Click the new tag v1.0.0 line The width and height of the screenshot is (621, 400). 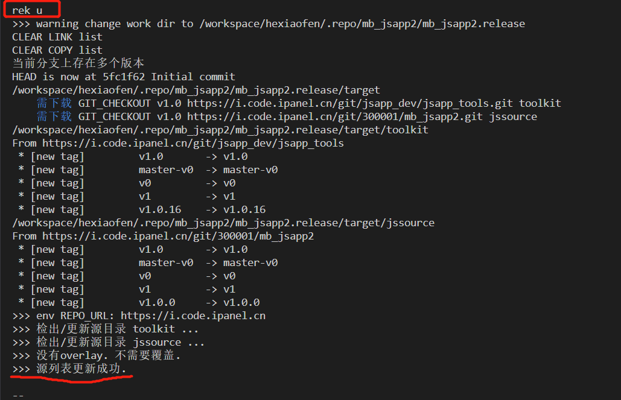coord(139,302)
